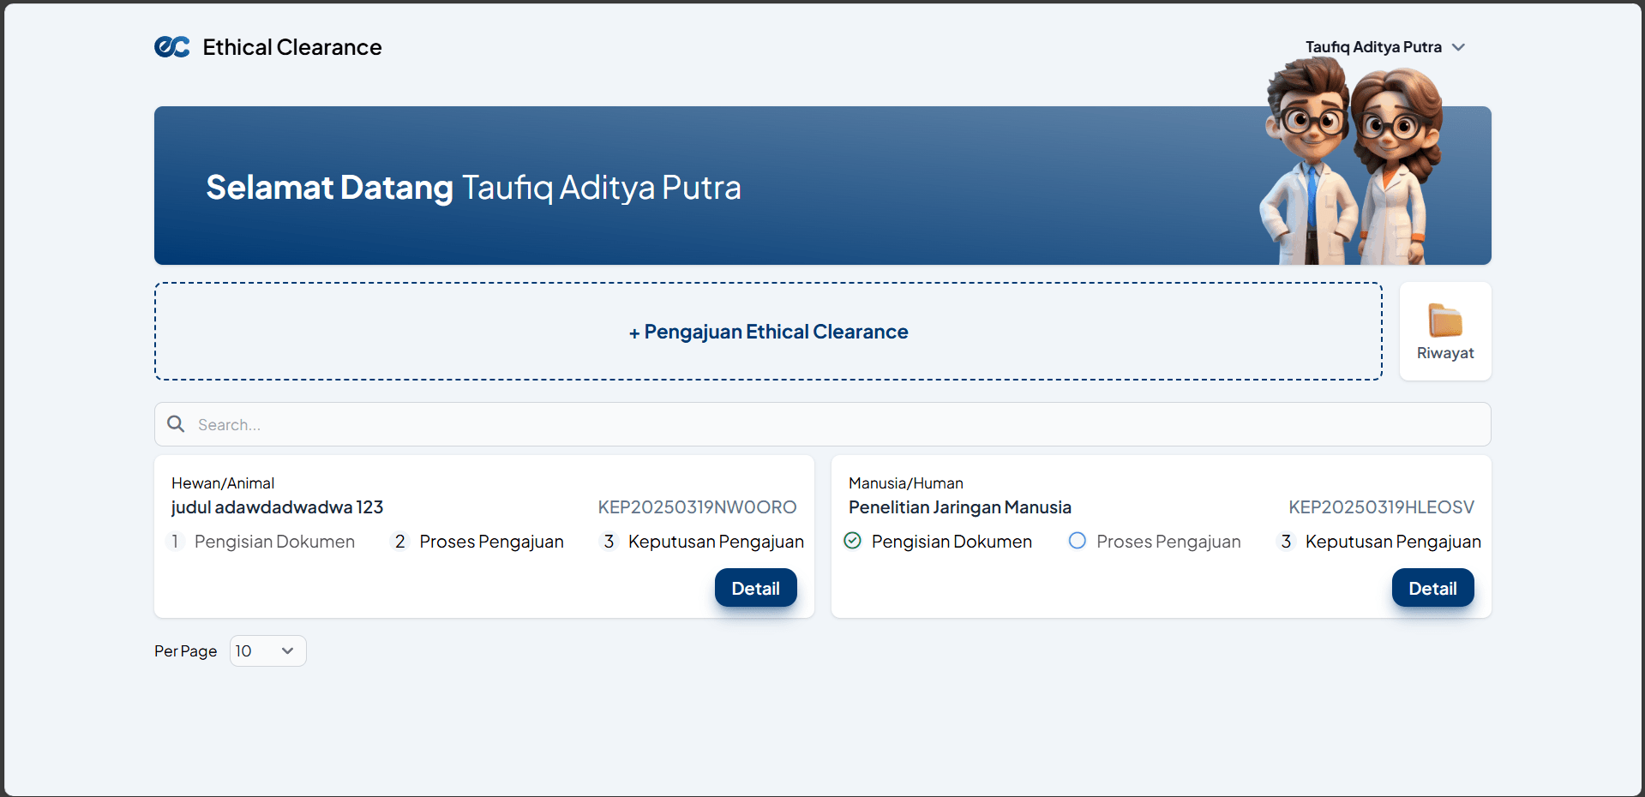Select Keputusan Pengajuan step in Human card
This screenshot has height=797, width=1645.
coord(1392,542)
